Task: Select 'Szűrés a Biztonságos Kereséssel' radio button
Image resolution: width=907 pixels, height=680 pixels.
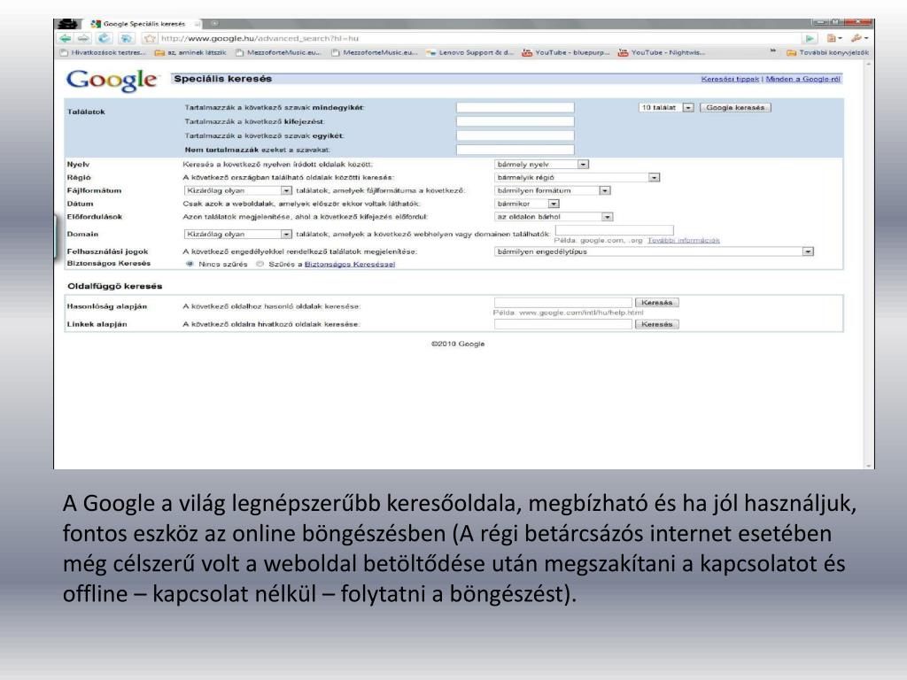Action: [260, 264]
